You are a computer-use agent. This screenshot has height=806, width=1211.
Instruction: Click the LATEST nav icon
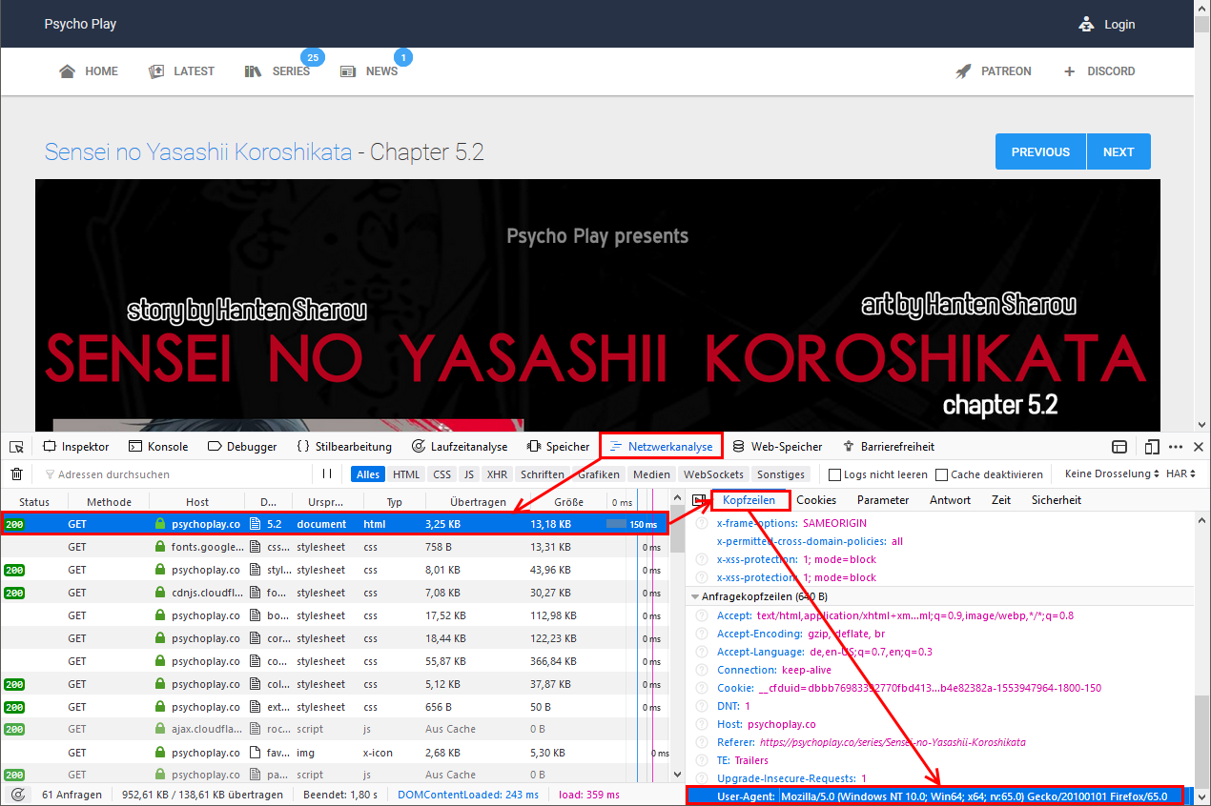(156, 71)
